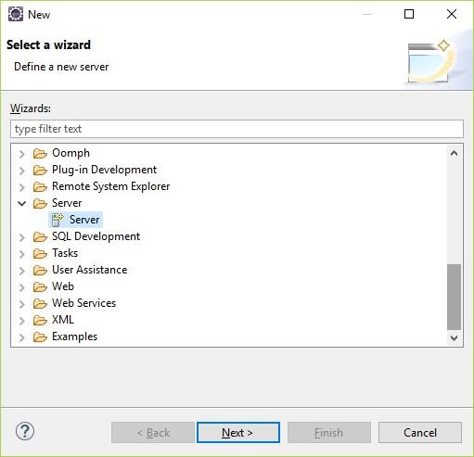Expand the Tasks category

click(x=21, y=254)
